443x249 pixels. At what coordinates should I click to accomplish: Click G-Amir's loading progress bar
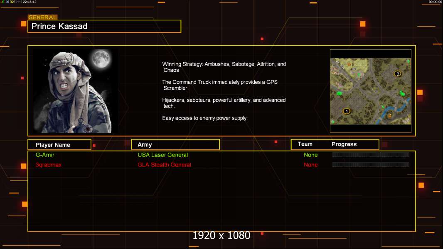(x=371, y=154)
